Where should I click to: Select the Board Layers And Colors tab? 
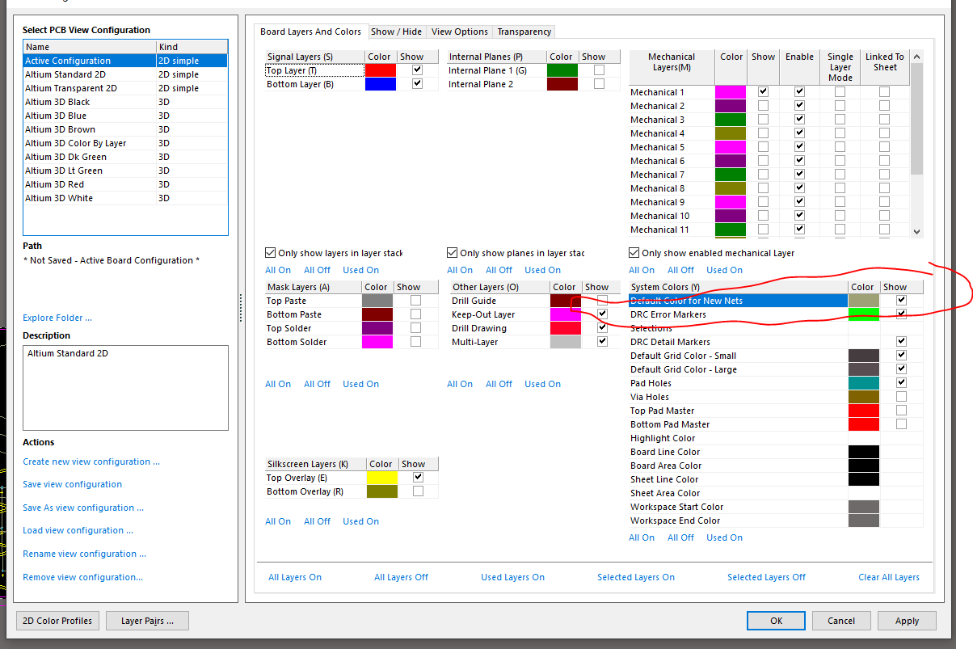(x=311, y=32)
